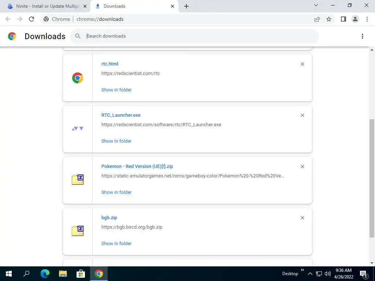
Task: Remove rtc.html from the list
Action: (302, 64)
